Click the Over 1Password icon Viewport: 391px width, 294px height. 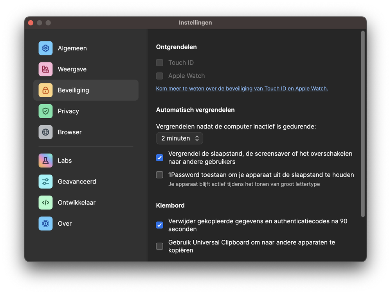pos(45,224)
